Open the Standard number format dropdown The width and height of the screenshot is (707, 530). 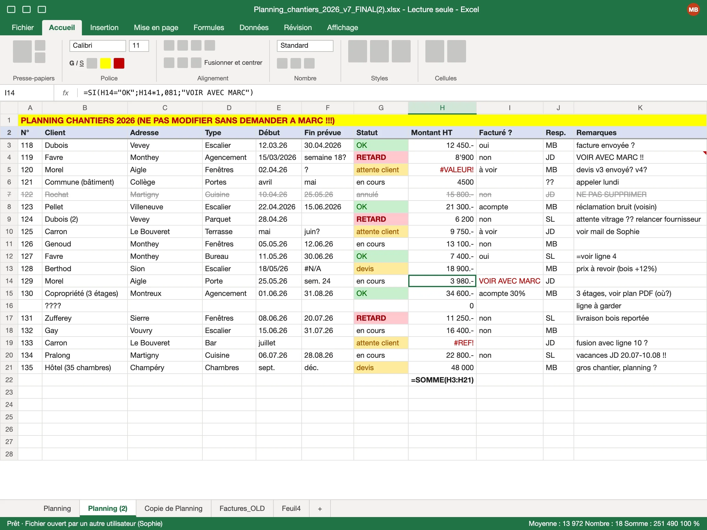(305, 45)
